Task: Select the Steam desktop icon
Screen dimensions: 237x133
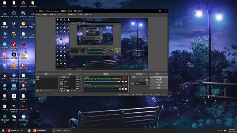Action: coord(14,25)
